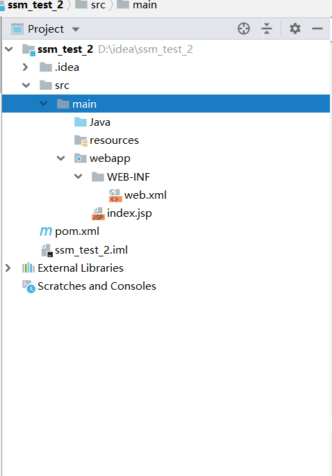Click the External Libraries bars icon
The height and width of the screenshot is (476, 332).
[x=28, y=268]
